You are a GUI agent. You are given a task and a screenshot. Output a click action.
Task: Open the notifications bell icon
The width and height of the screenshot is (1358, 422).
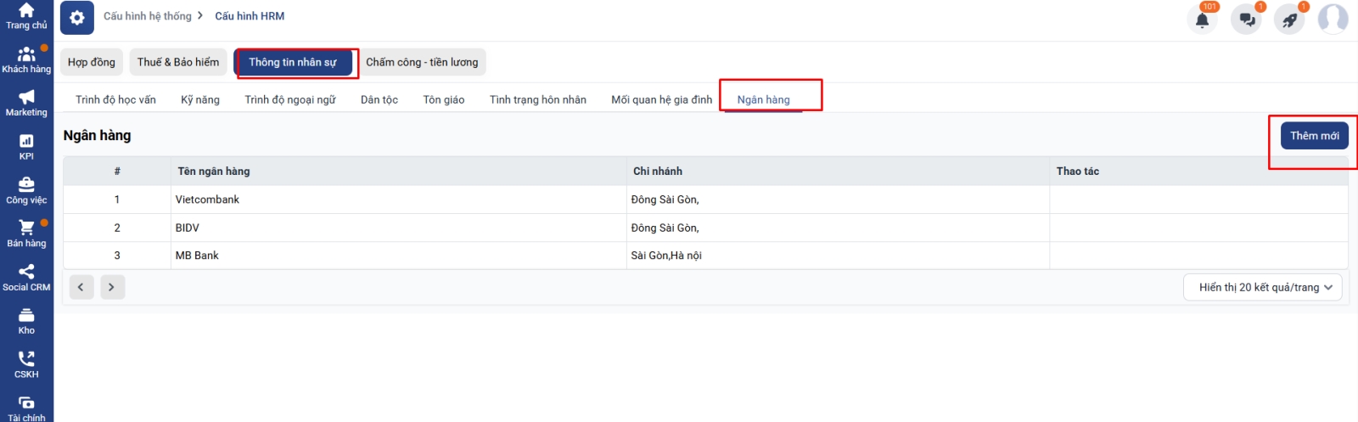coord(1202,20)
